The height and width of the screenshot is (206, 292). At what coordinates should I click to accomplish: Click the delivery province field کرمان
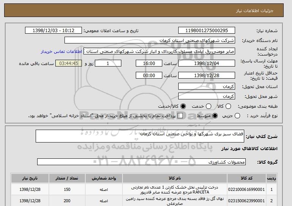coord(207,86)
